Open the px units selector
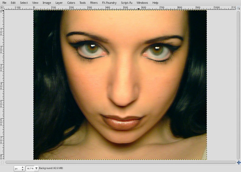The image size is (241, 172). click(17, 168)
